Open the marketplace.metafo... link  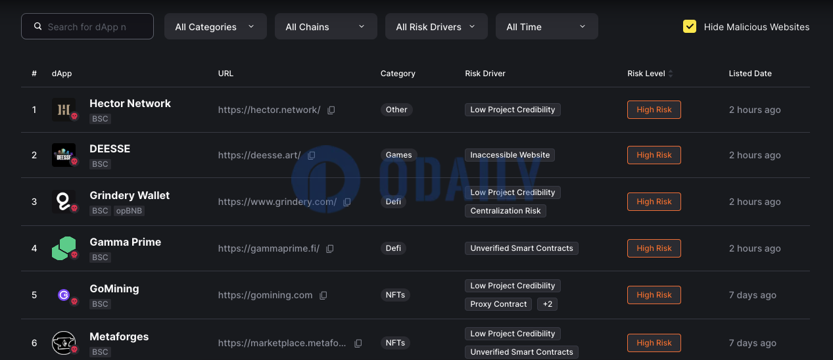coord(282,343)
